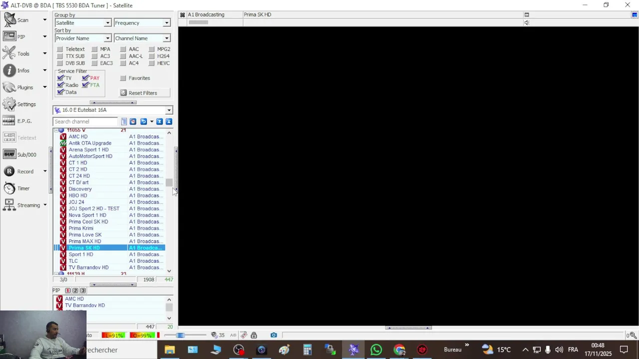Open WhatsApp from the taskbar

coord(376,350)
